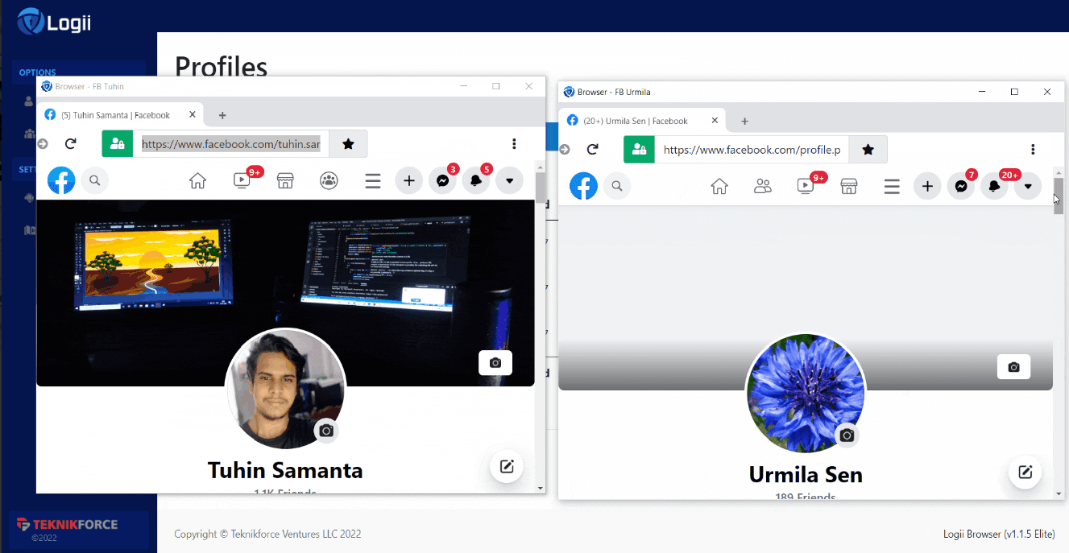Click vertical scrollbar in FB Urmila window
The image size is (1069, 553).
(x=1058, y=322)
